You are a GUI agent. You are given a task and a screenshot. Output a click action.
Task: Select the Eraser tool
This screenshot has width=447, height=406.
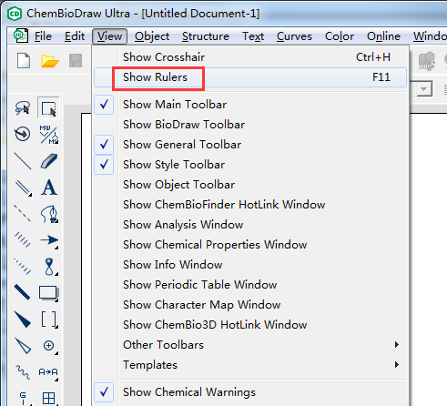coord(48,160)
